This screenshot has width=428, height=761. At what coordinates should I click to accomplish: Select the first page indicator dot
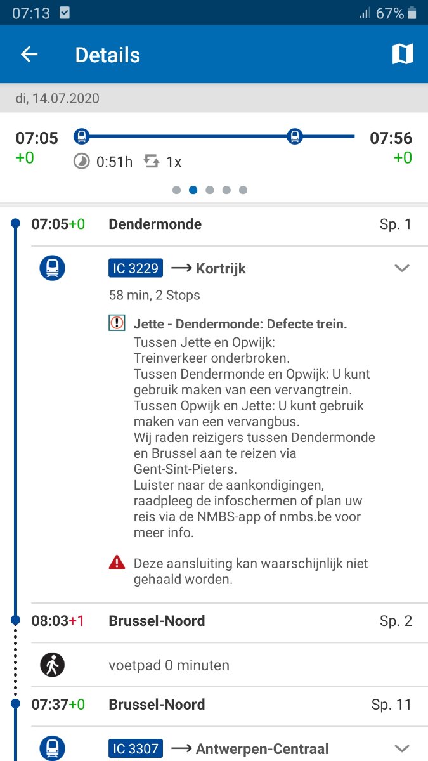click(176, 190)
